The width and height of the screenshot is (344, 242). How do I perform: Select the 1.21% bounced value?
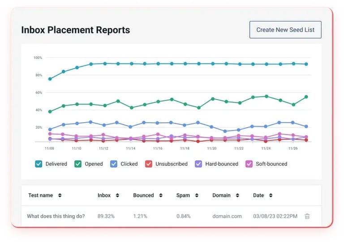(x=140, y=217)
